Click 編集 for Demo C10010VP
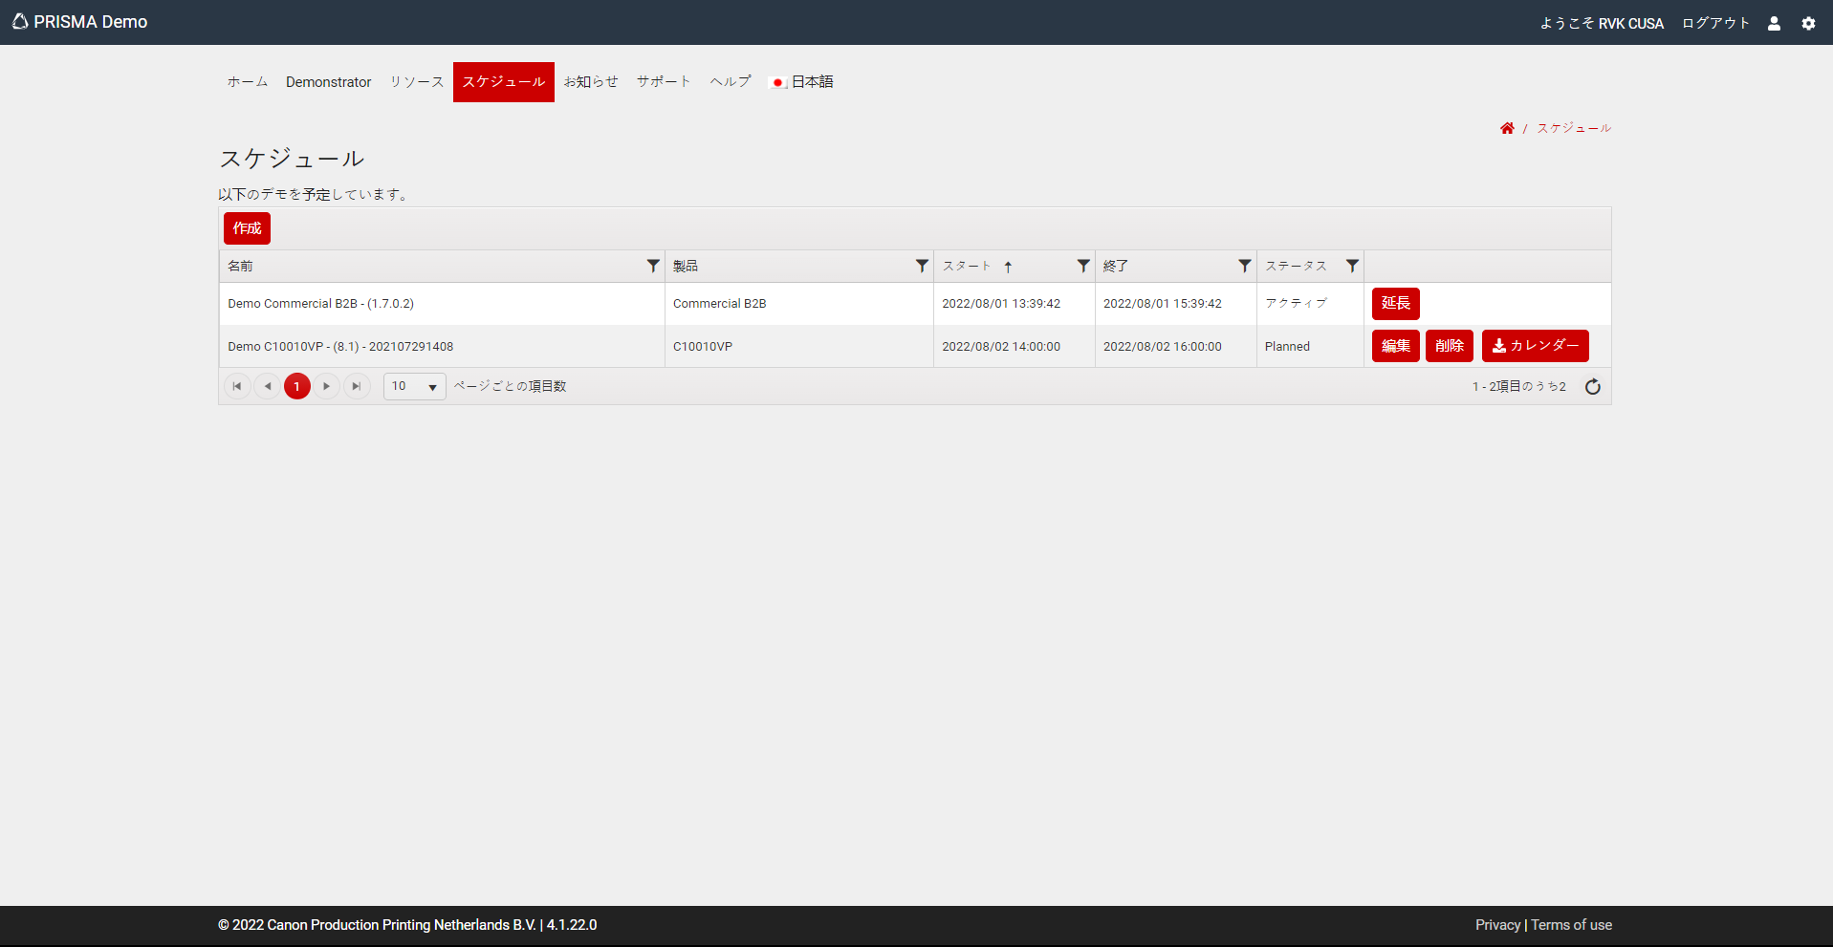This screenshot has width=1833, height=947. 1396,346
